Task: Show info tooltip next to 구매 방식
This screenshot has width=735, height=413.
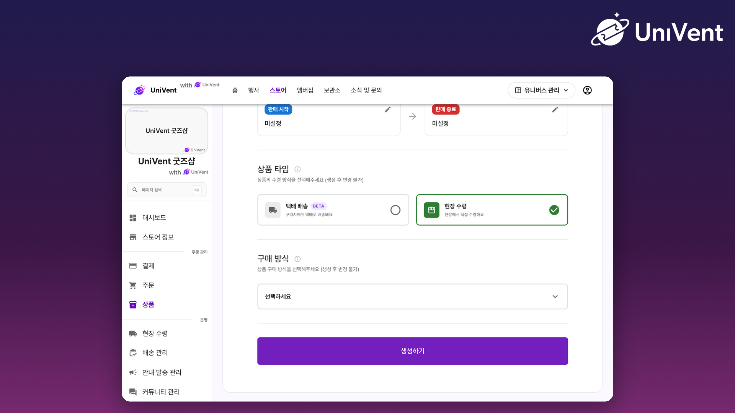Action: (x=297, y=259)
